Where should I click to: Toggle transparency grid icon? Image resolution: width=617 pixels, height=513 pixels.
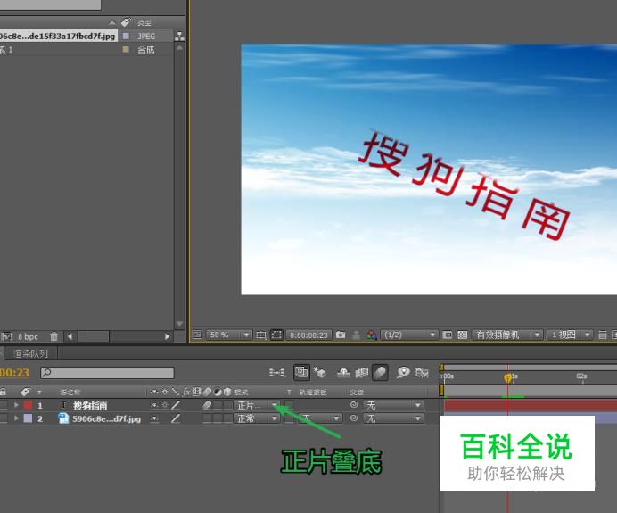point(463,335)
